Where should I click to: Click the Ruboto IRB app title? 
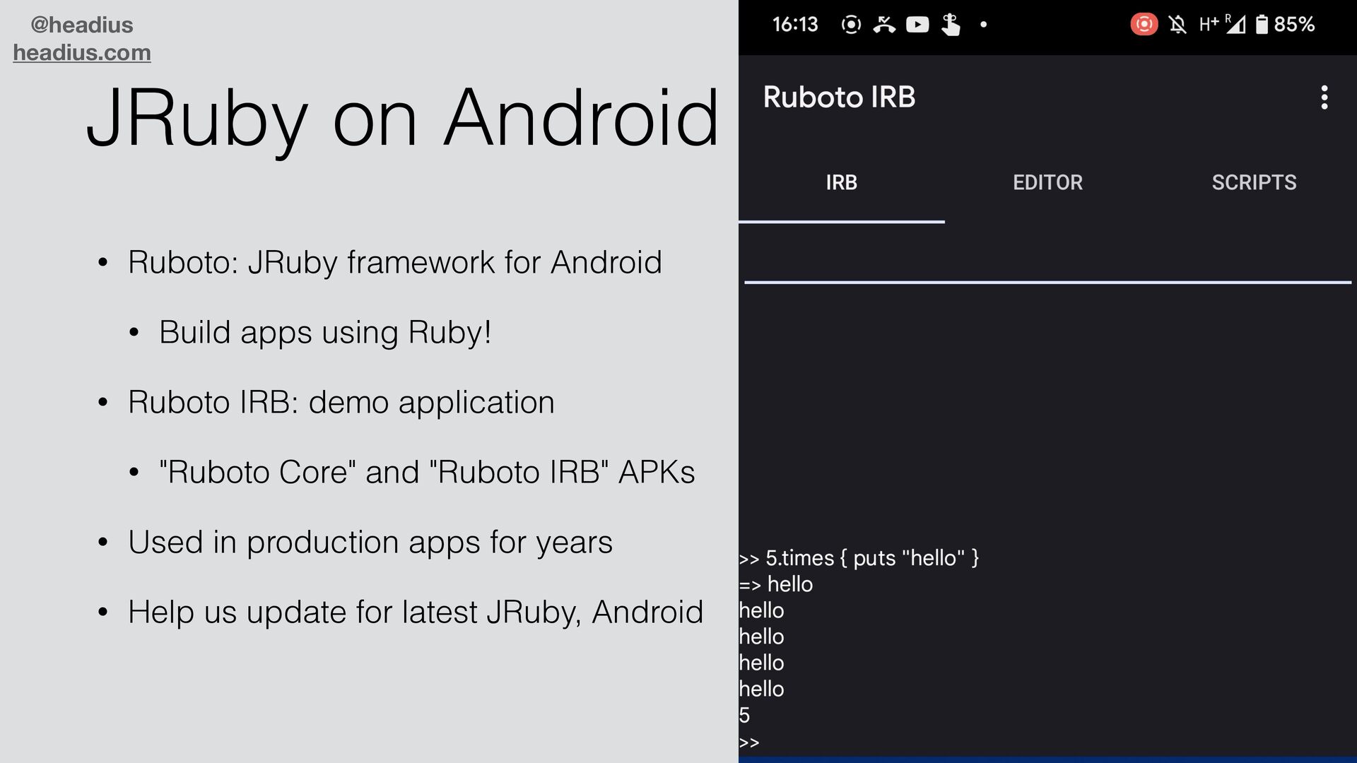click(839, 97)
